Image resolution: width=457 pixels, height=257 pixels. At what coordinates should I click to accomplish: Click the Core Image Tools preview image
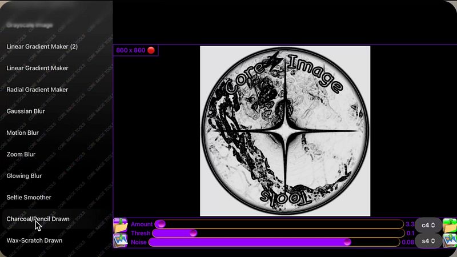click(285, 131)
